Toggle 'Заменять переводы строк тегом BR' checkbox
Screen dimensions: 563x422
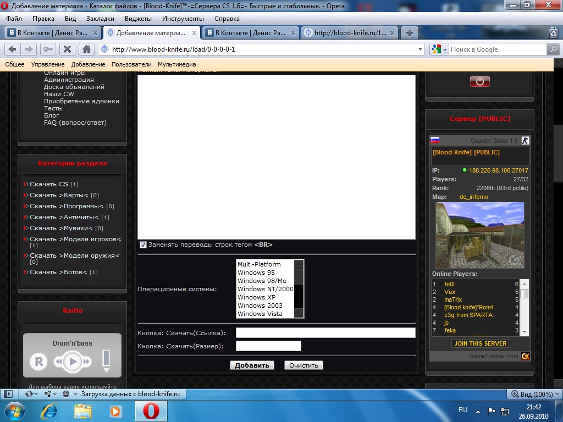tap(143, 245)
